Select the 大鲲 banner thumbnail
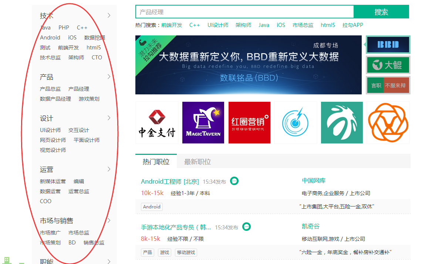The width and height of the screenshot is (422, 264). pos(388,65)
